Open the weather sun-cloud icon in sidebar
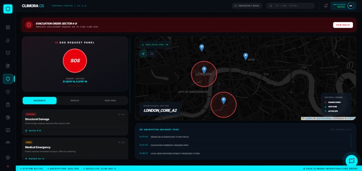 (x=8, y=40)
